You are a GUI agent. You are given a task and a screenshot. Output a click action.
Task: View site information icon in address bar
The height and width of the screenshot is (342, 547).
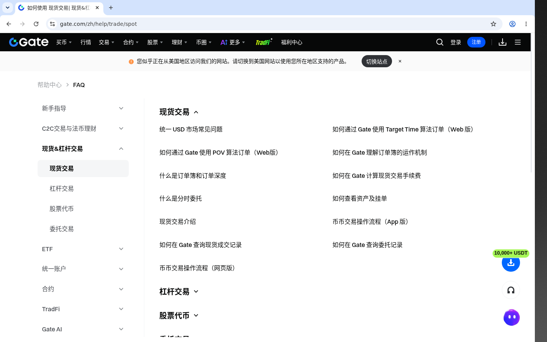click(52, 24)
